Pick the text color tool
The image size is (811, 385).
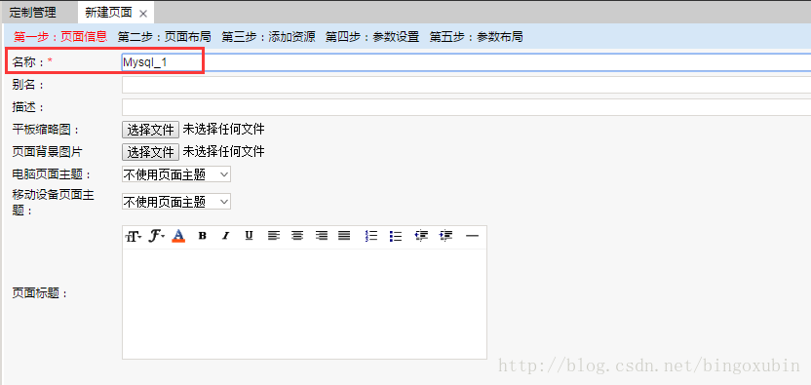tap(178, 237)
